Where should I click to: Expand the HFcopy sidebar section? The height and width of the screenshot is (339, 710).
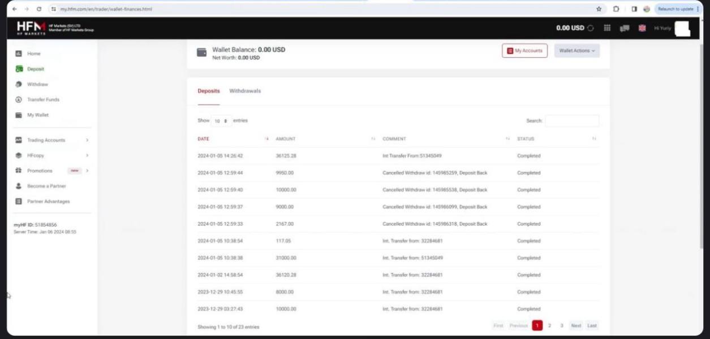tap(87, 155)
